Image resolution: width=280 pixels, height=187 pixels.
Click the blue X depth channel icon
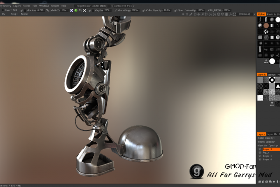click(x=71, y=10)
